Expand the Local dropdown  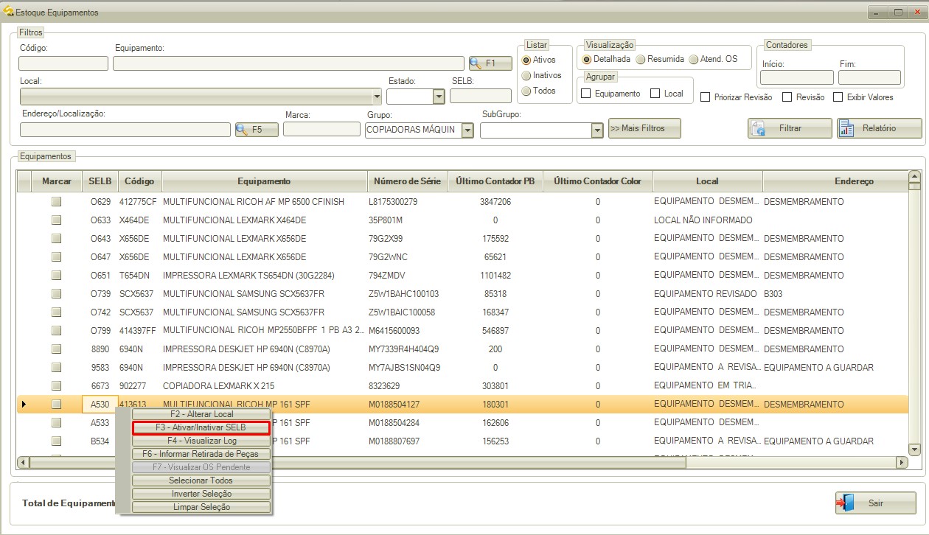pos(377,97)
